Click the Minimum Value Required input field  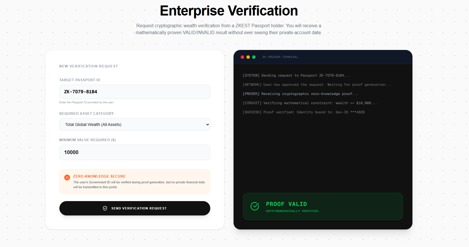(x=135, y=152)
